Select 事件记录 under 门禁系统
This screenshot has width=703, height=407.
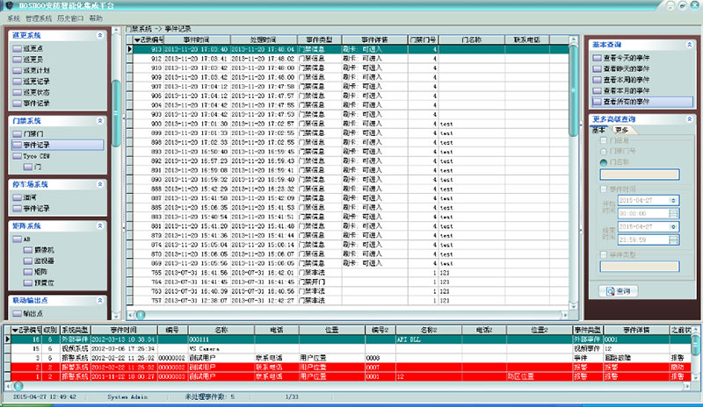click(x=35, y=144)
